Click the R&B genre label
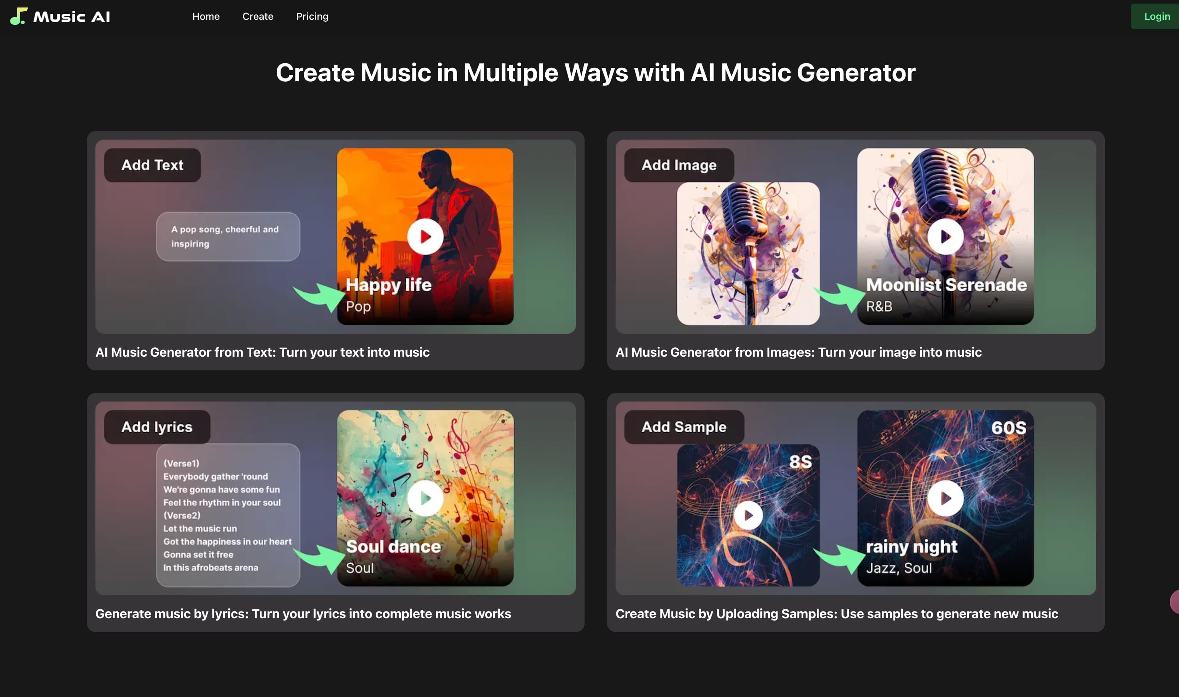Image resolution: width=1179 pixels, height=697 pixels. [x=879, y=306]
